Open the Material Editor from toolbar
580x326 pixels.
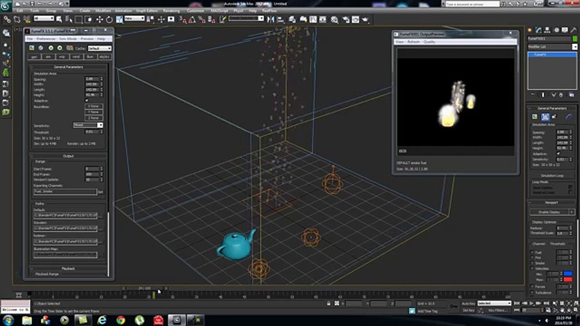click(334, 19)
